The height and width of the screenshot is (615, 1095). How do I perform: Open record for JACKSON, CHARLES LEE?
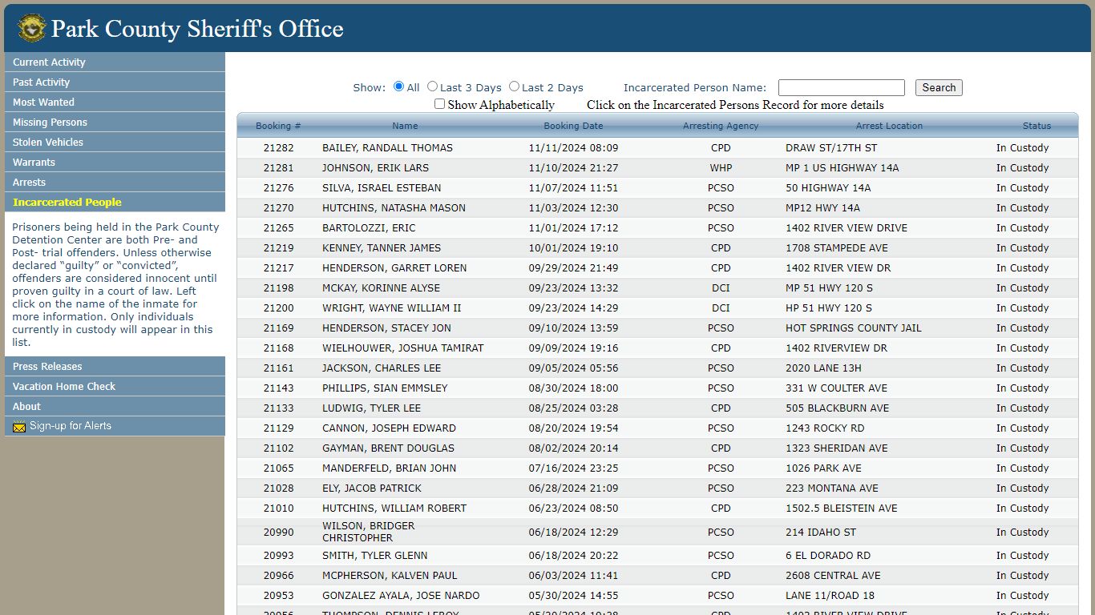click(x=657, y=368)
